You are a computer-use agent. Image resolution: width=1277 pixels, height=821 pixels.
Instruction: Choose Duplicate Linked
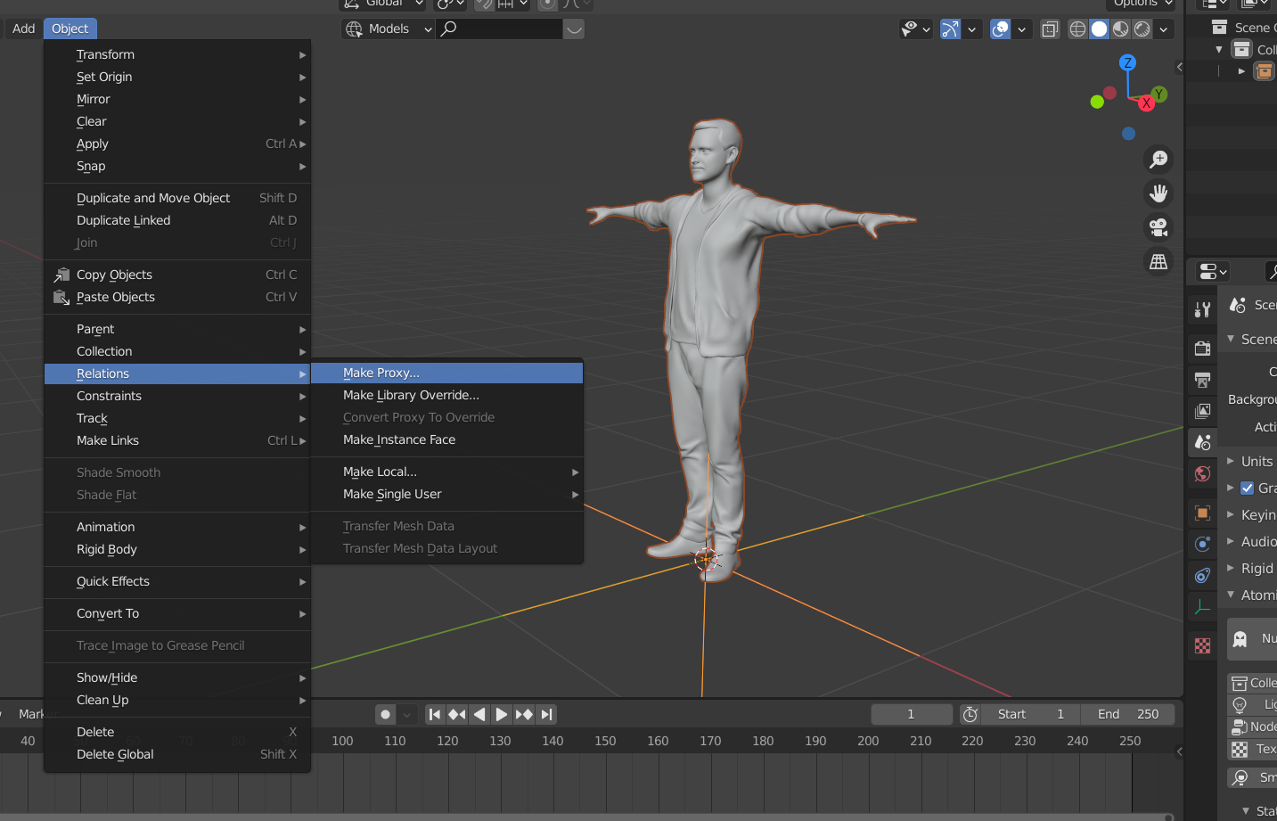click(x=177, y=220)
